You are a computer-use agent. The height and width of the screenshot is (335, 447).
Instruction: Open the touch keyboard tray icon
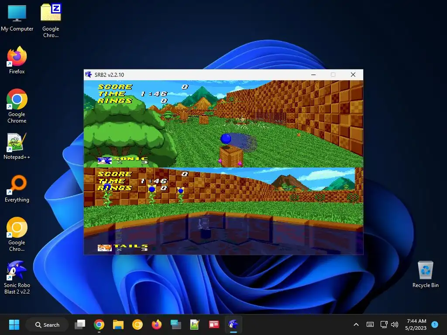pos(370,325)
